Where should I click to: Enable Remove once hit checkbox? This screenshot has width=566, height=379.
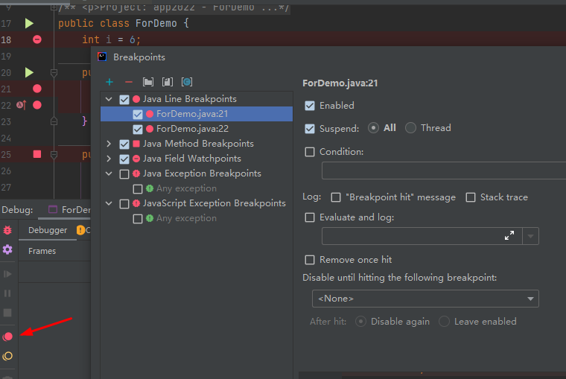click(x=310, y=260)
